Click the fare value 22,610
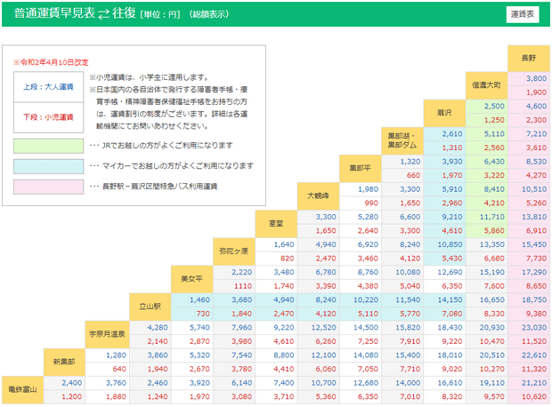Screen dimensions: 552x407 534,355
